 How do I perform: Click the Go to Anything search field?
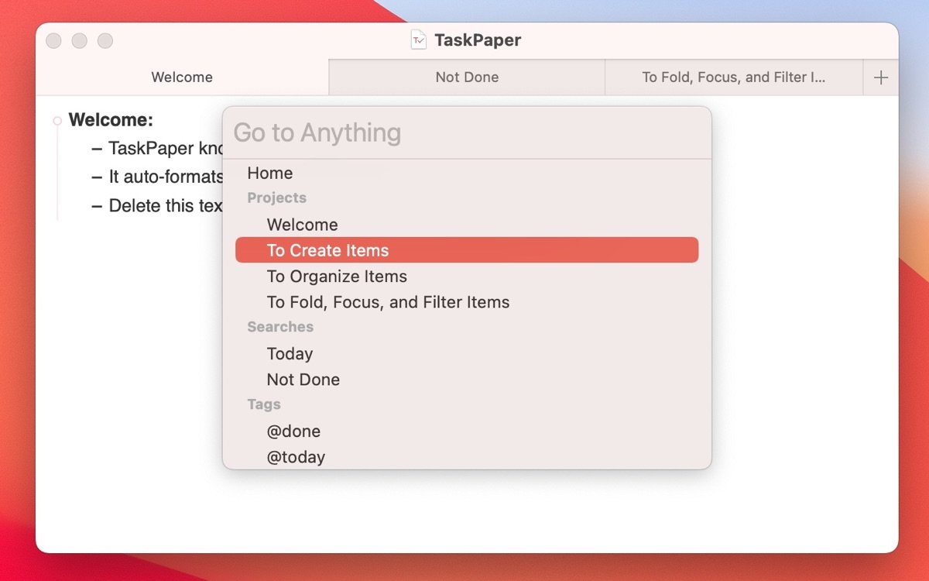(466, 133)
